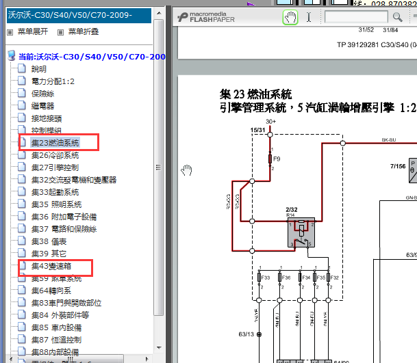Click the 沃尔沃-C30/S40/V50/C70-2009- title header
This screenshot has height=363, width=417.
(79, 16)
